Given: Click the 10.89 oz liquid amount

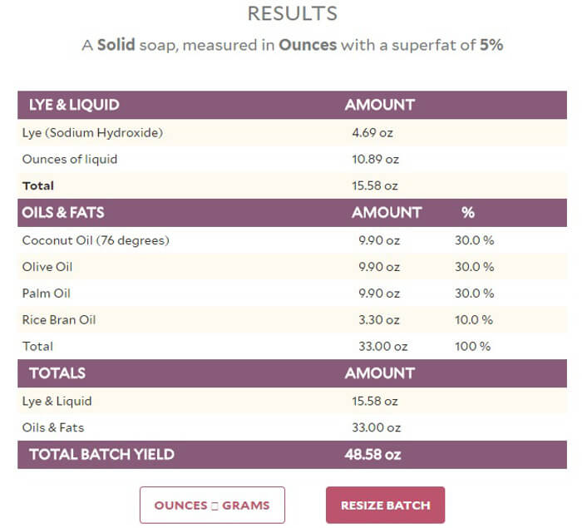Looking at the screenshot, I should click(376, 159).
